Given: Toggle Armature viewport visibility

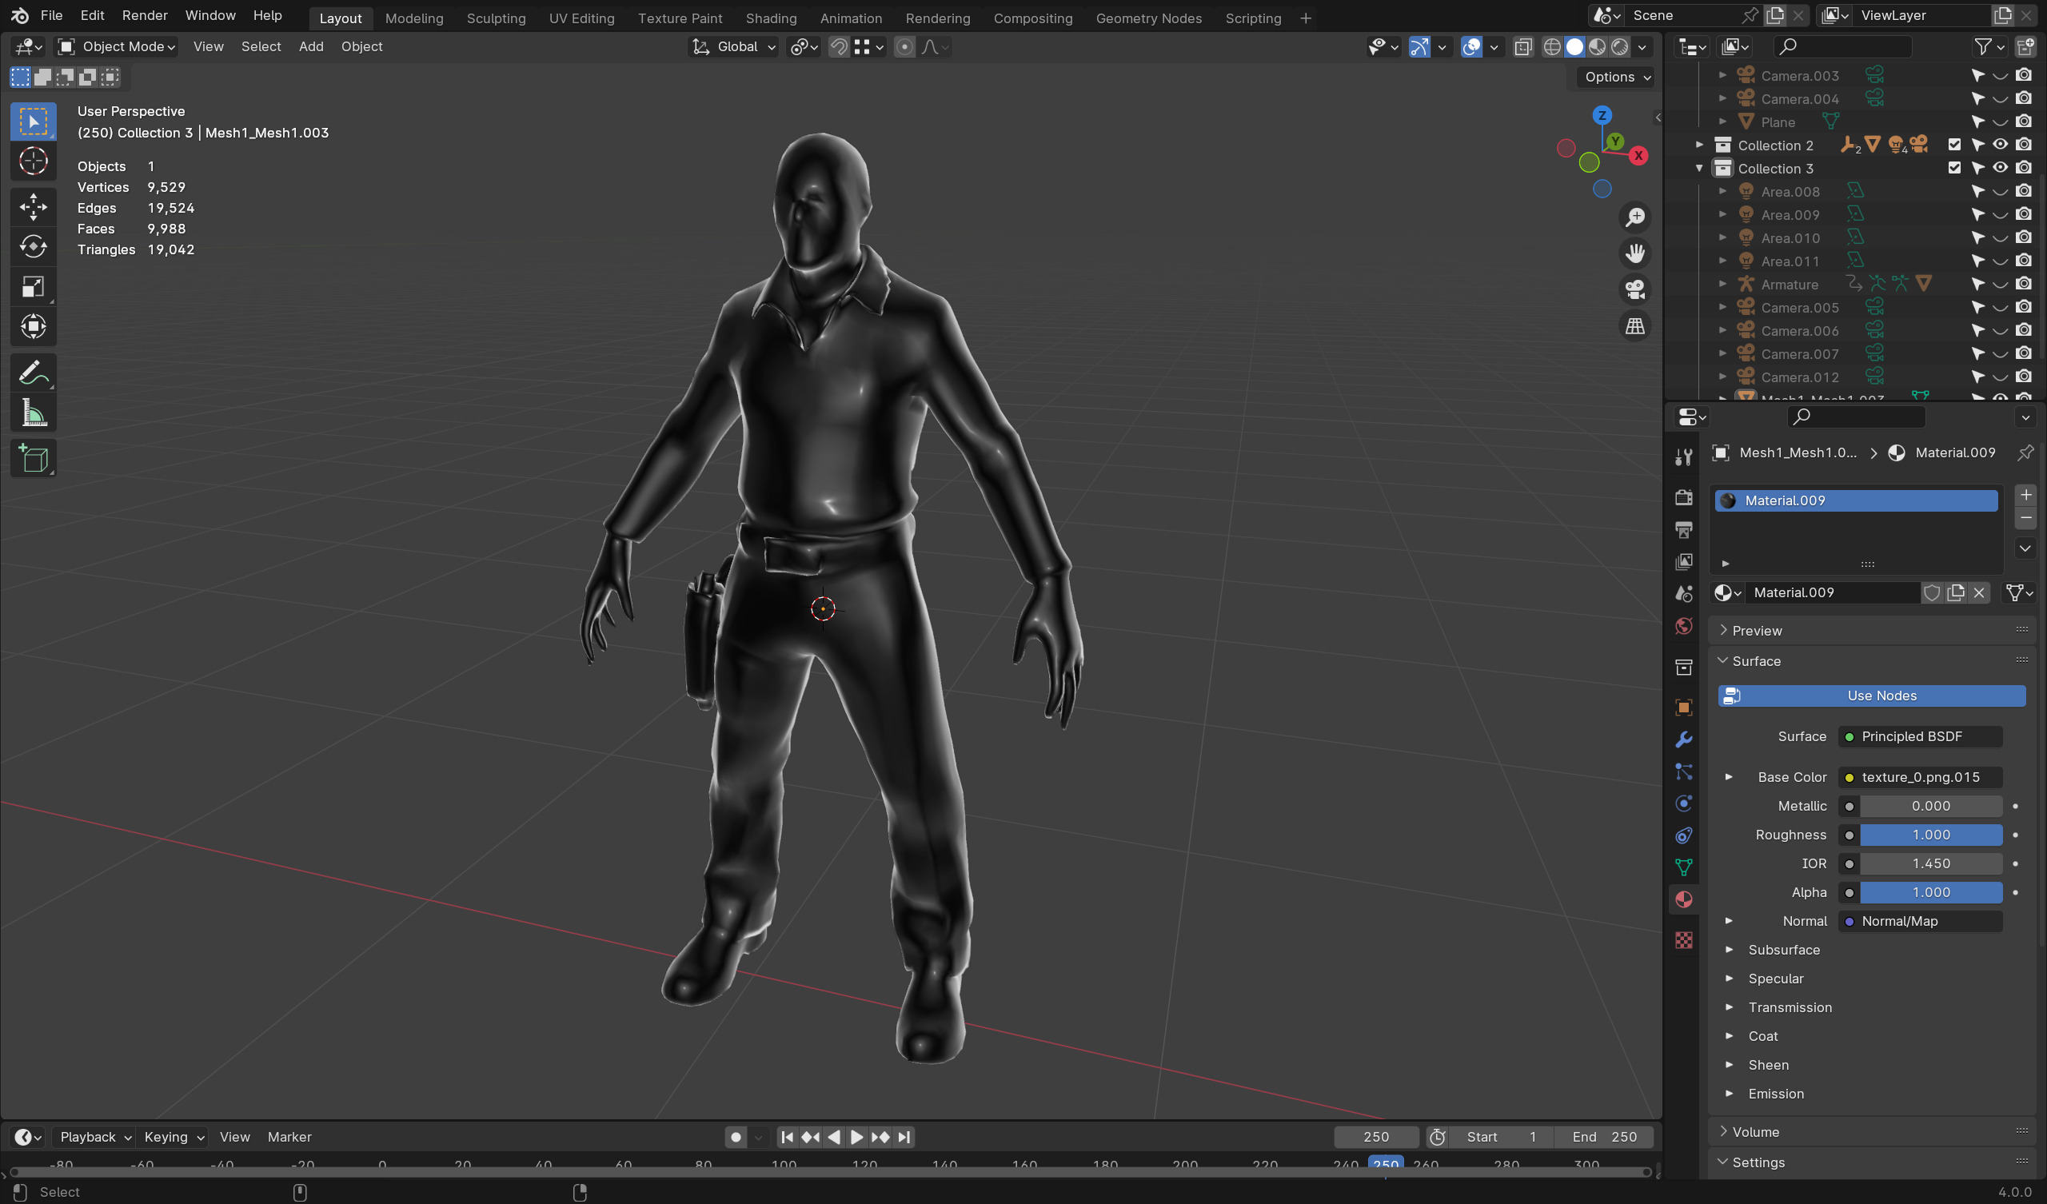Looking at the screenshot, I should [x=2000, y=285].
